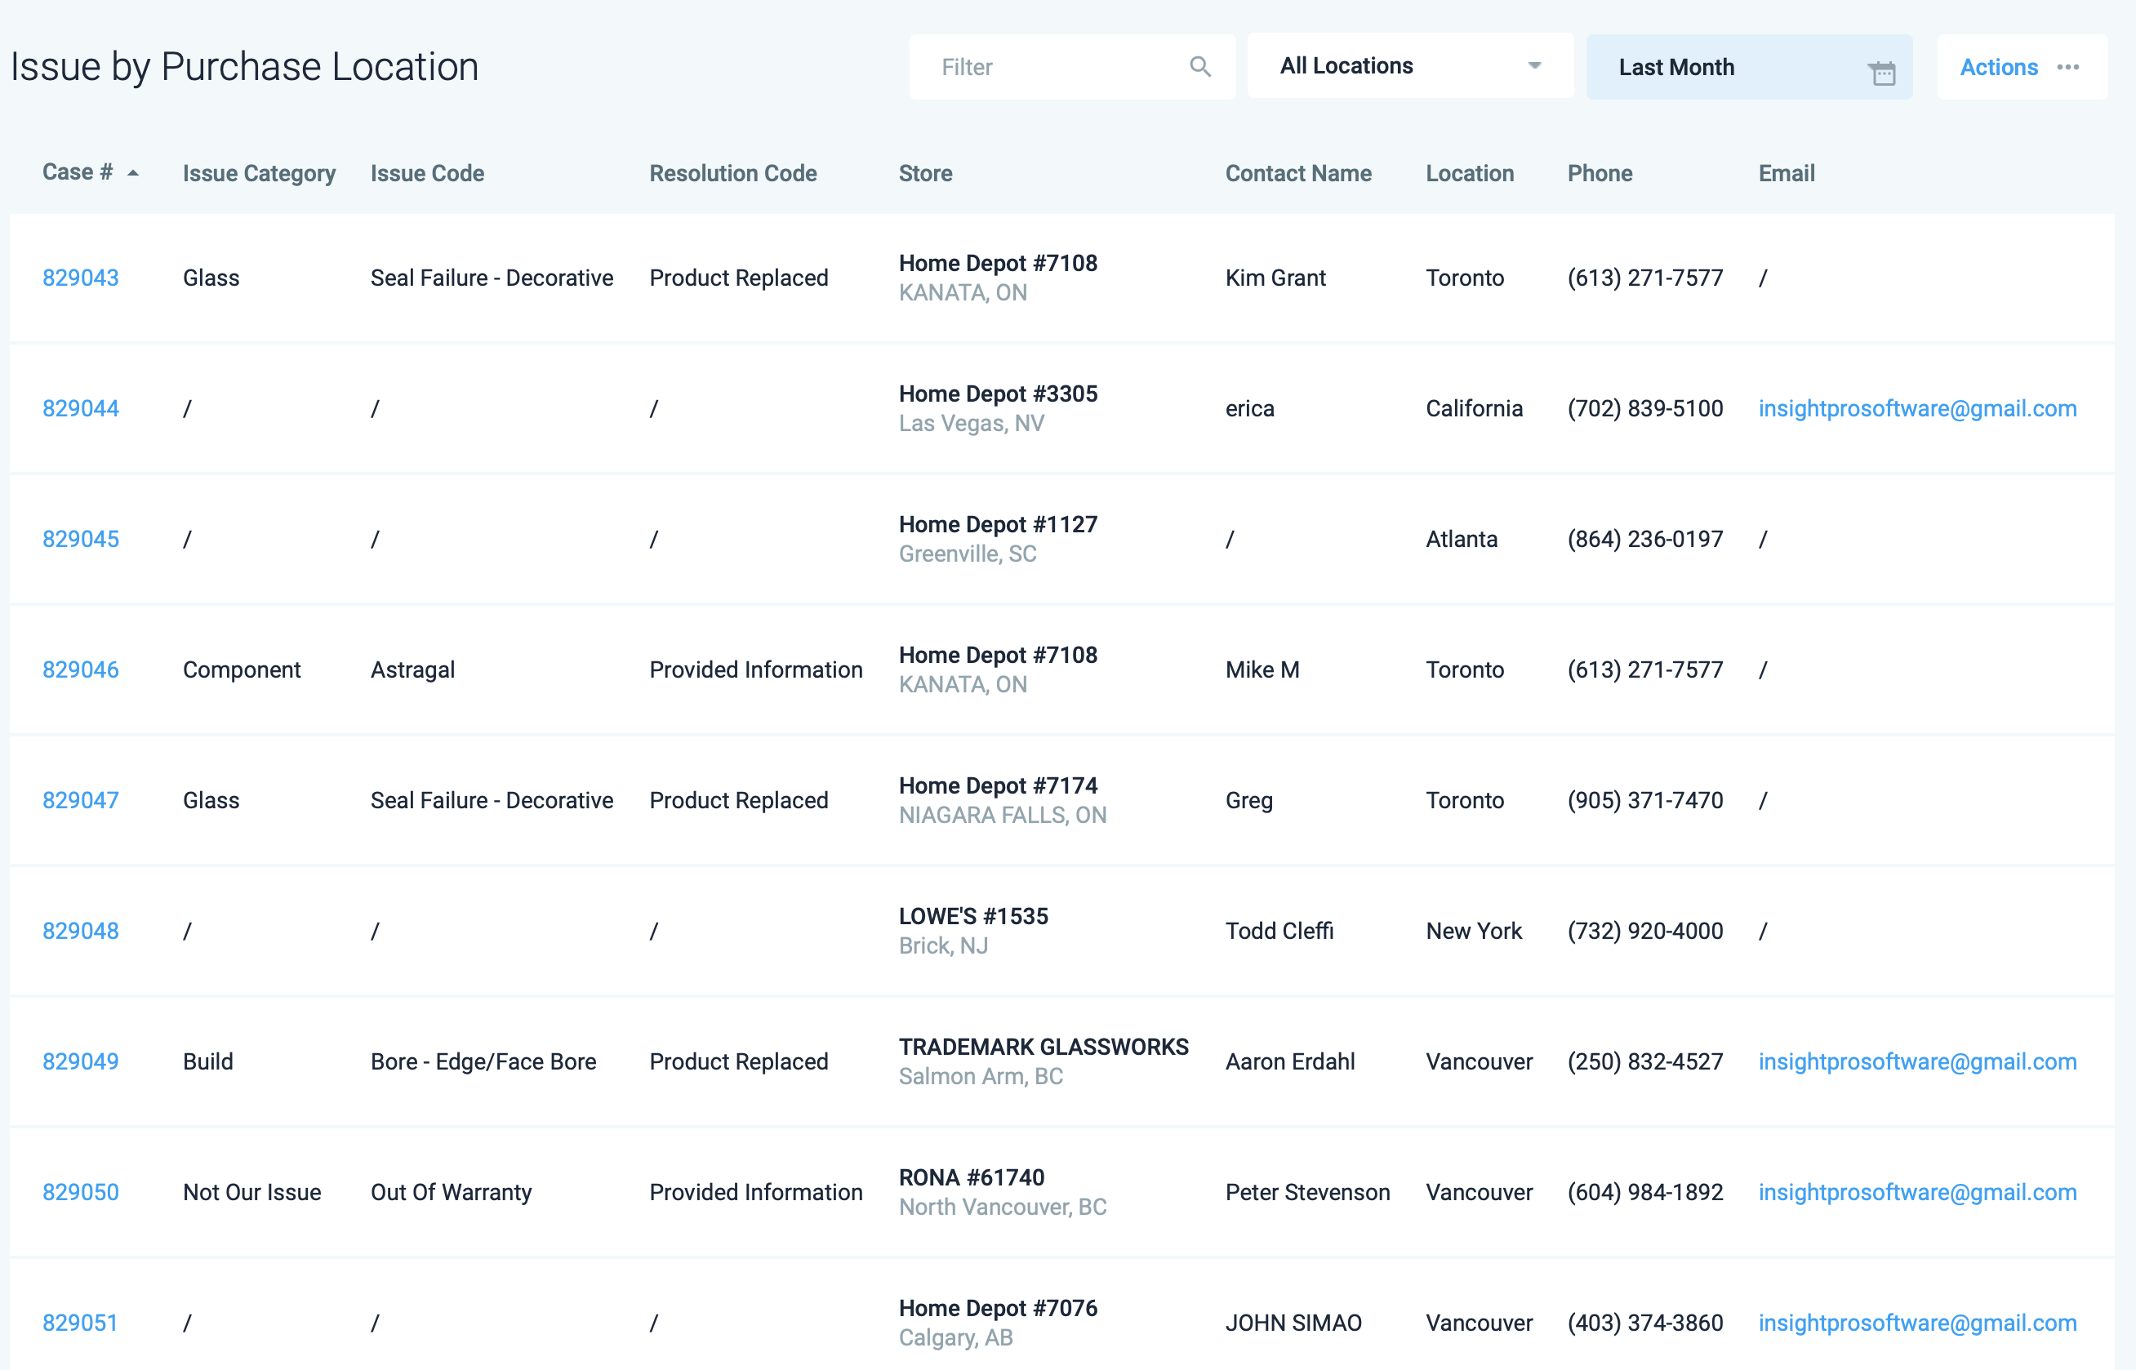Open case 829049
This screenshot has width=2136, height=1370.
click(x=81, y=1062)
